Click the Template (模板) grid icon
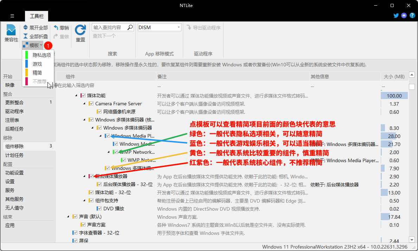418x251 pixels. (x=25, y=45)
